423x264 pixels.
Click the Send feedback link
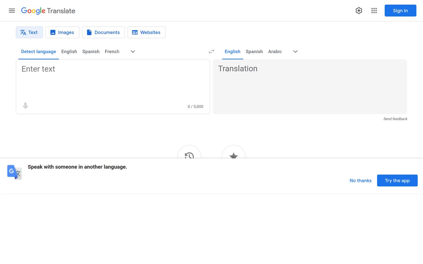(x=395, y=119)
